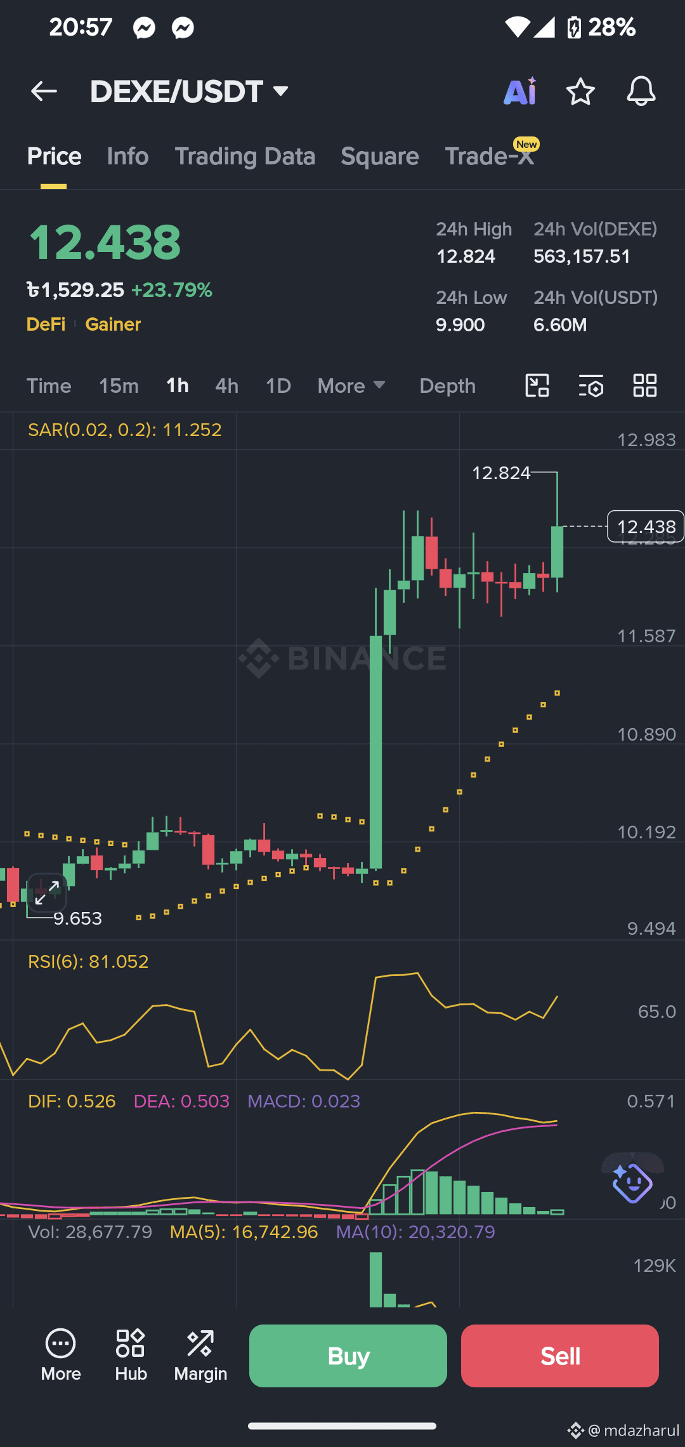Expand chart to fullscreen with arrows icon
The width and height of the screenshot is (685, 1447).
(47, 892)
